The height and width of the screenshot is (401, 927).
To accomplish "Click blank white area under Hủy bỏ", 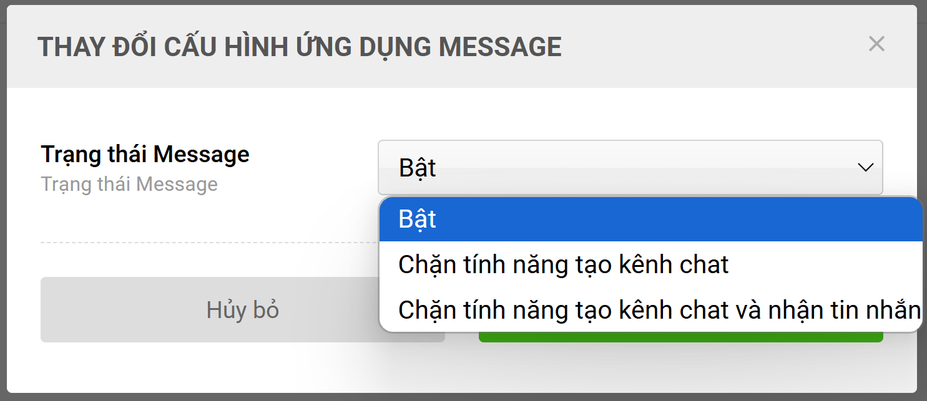I will pos(242,367).
